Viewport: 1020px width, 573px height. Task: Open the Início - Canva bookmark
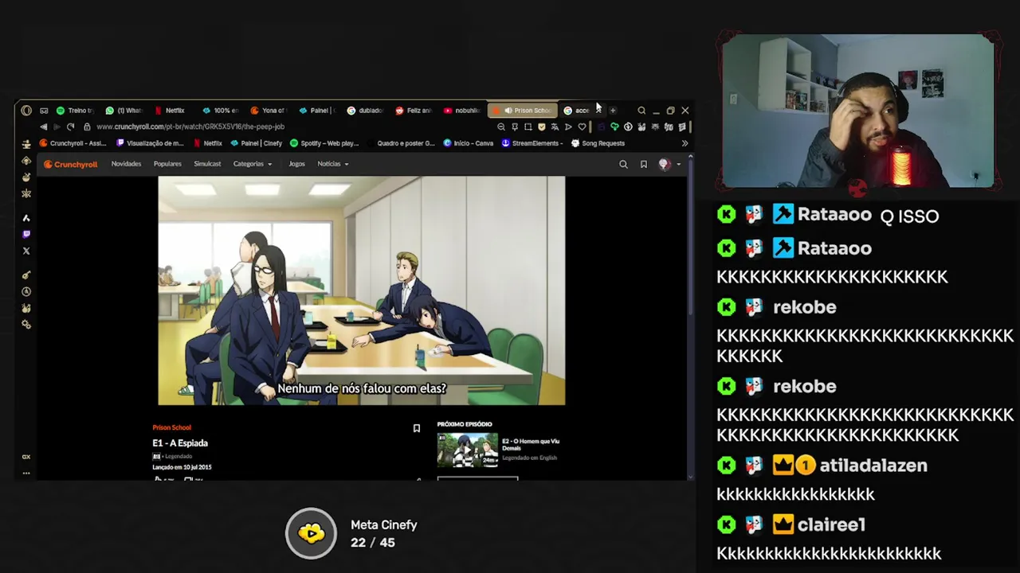pyautogui.click(x=469, y=143)
